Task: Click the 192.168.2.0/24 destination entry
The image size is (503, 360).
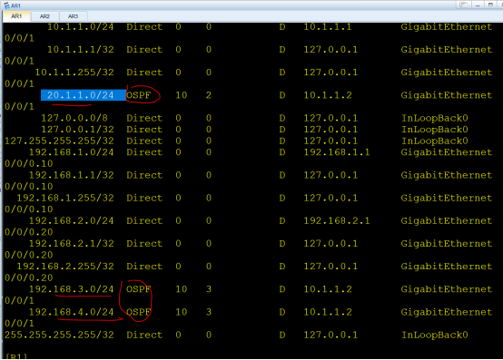Action: click(x=71, y=220)
